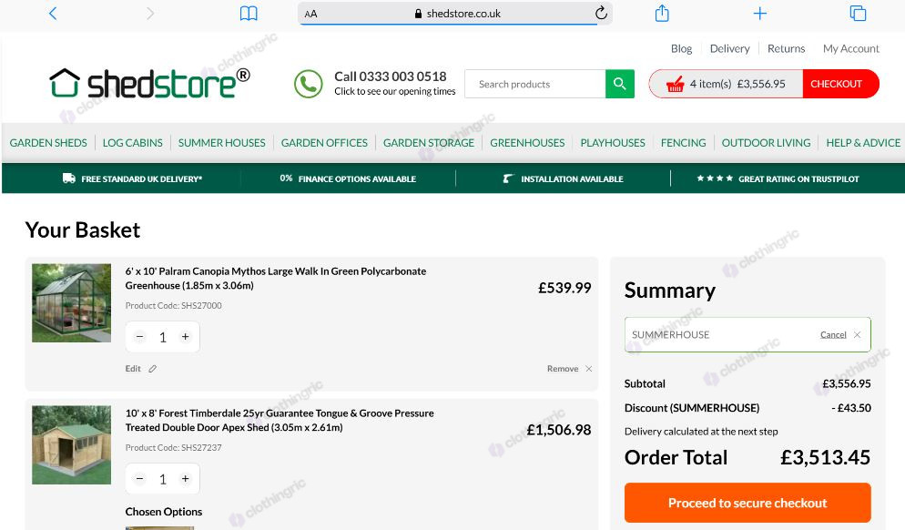Image resolution: width=905 pixels, height=530 pixels.
Task: Open the Palram Canopia Mythos greenhouse title
Action: 276,279
